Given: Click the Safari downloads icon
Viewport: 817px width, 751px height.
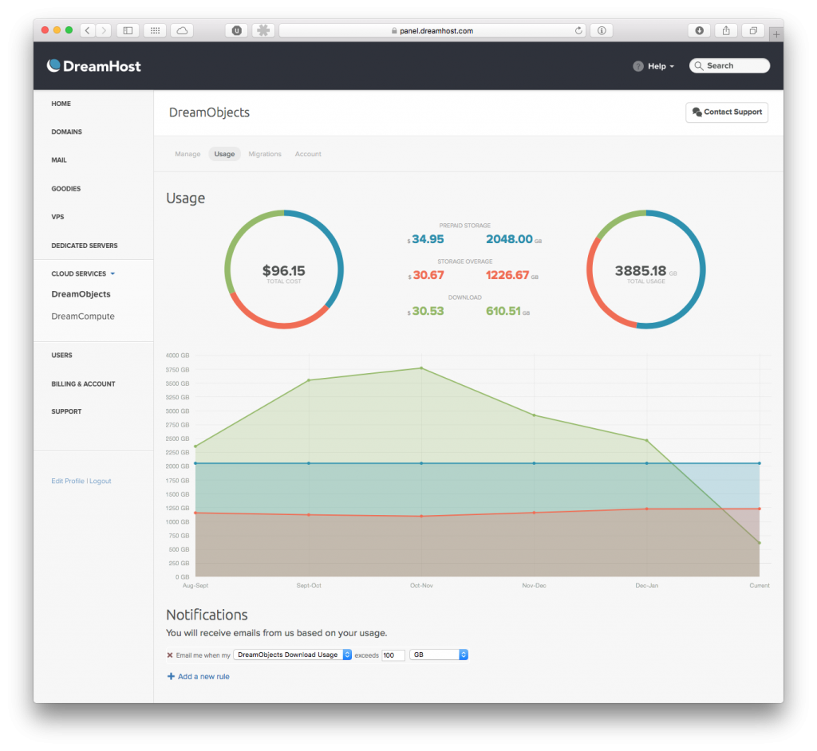Looking at the screenshot, I should 698,30.
